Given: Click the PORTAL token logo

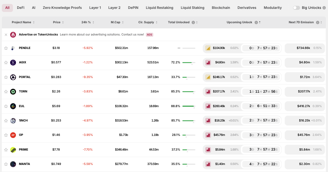Looking at the screenshot, I should pyautogui.click(x=13, y=77).
